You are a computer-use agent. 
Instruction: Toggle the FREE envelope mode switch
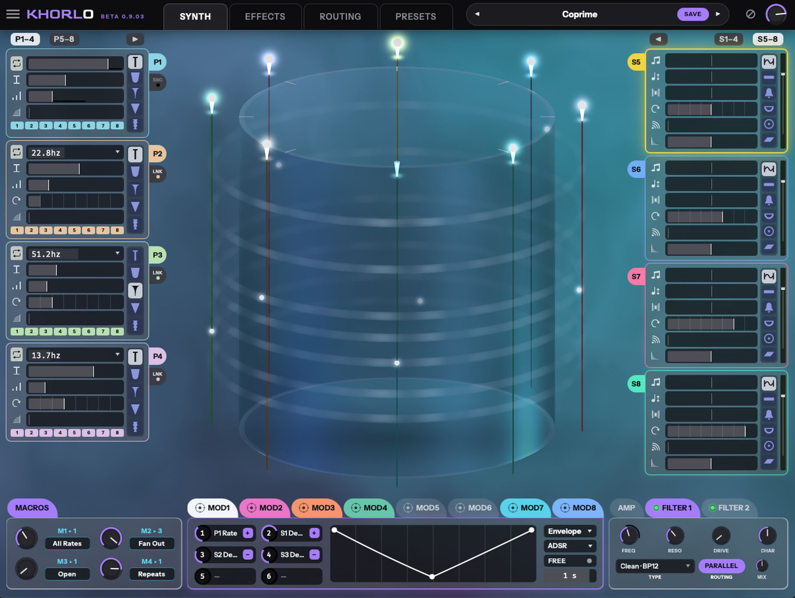[570, 561]
